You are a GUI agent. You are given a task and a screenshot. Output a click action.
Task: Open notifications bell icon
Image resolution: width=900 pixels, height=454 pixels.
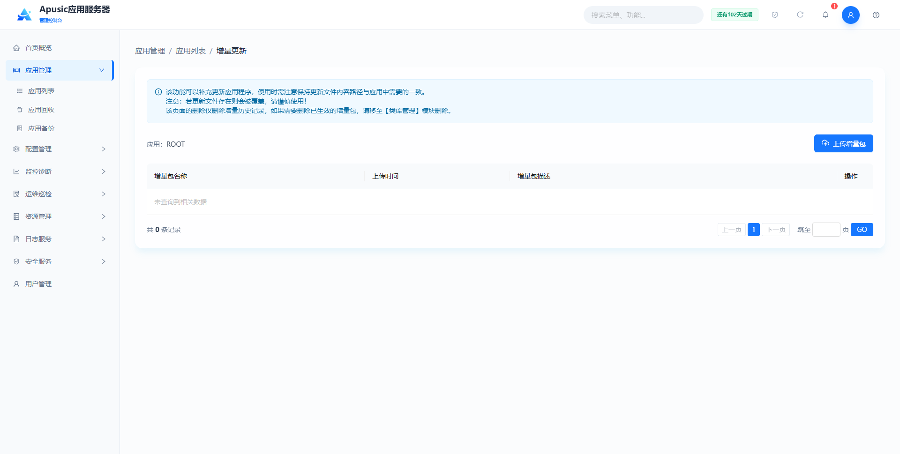[825, 15]
